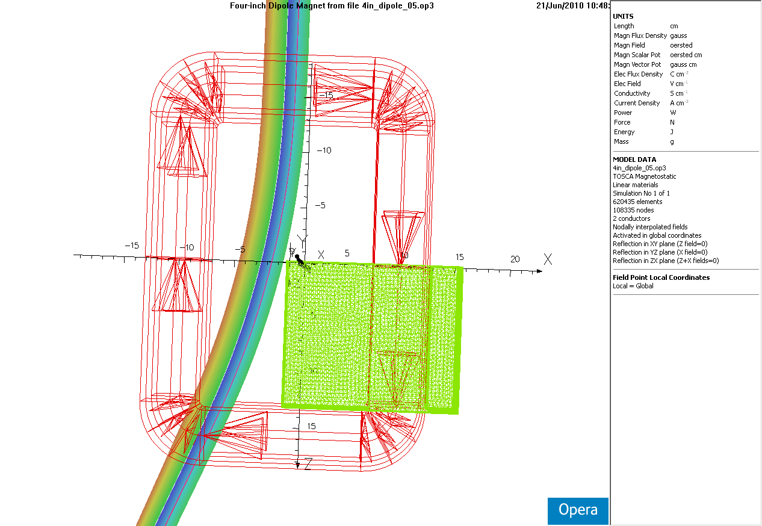
Task: Click the 2 conductors entry
Action: [631, 218]
